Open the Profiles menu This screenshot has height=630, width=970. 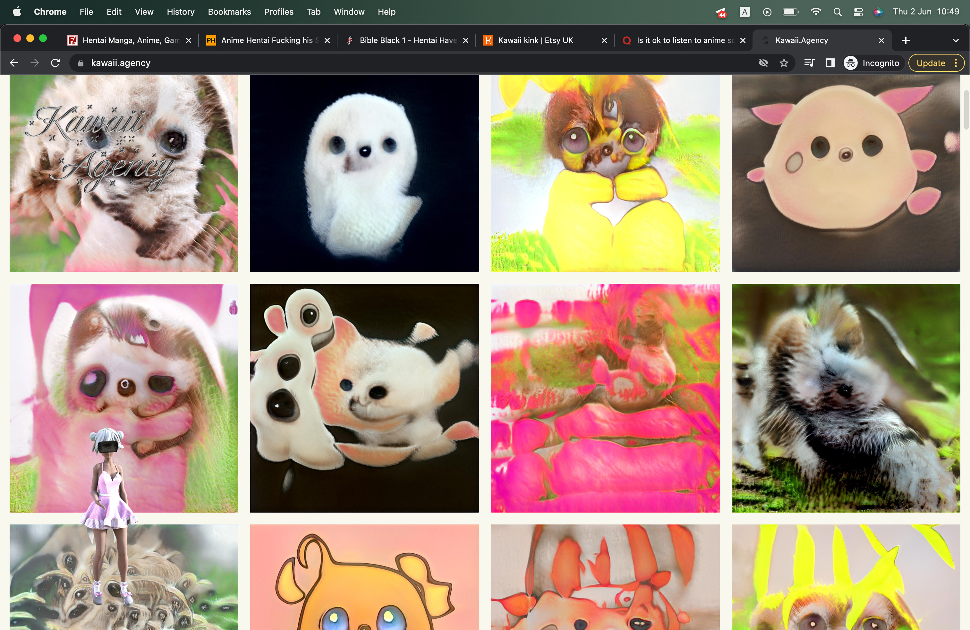[279, 12]
